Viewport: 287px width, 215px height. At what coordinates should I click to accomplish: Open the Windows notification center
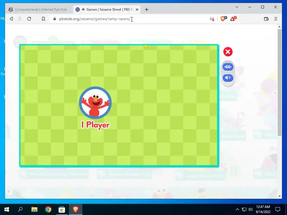278,209
